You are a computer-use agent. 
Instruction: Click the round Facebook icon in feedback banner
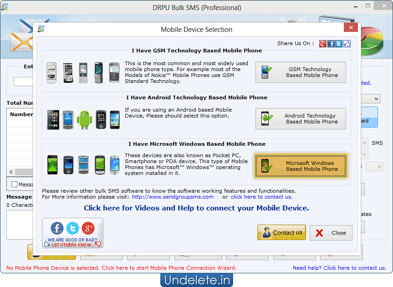(x=57, y=228)
